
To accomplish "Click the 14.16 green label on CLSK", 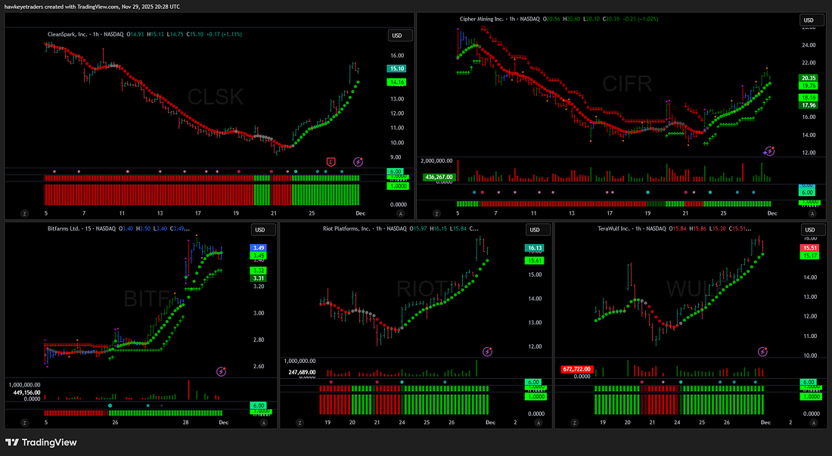I will (x=397, y=82).
